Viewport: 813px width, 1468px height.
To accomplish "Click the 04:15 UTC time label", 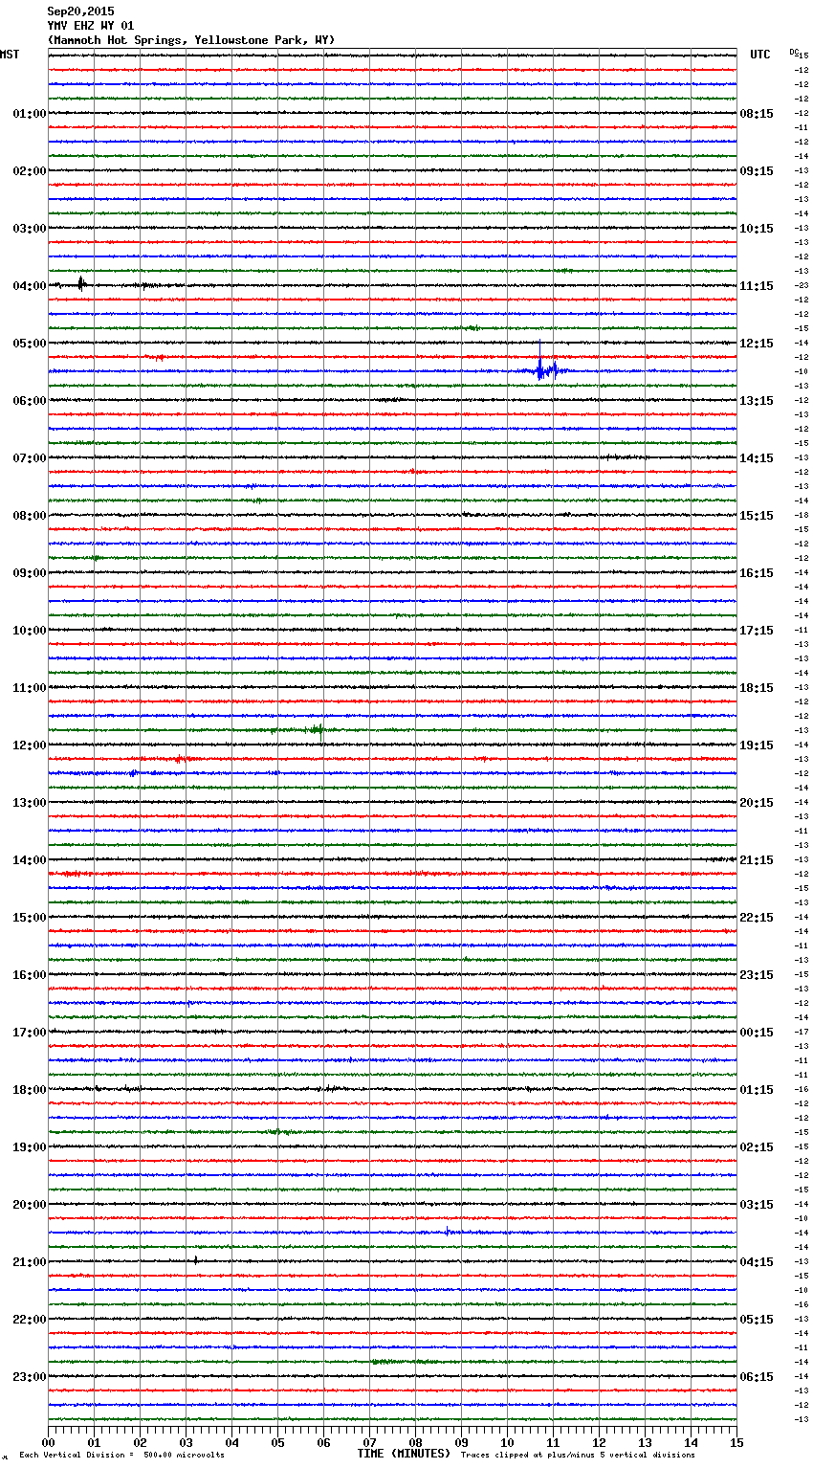I will pos(757,1262).
